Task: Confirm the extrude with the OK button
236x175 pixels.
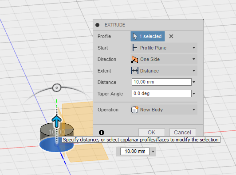Action: pyautogui.click(x=152, y=132)
